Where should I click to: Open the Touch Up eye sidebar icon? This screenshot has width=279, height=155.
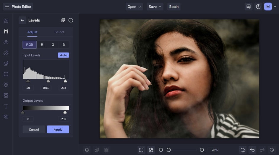[6, 42]
